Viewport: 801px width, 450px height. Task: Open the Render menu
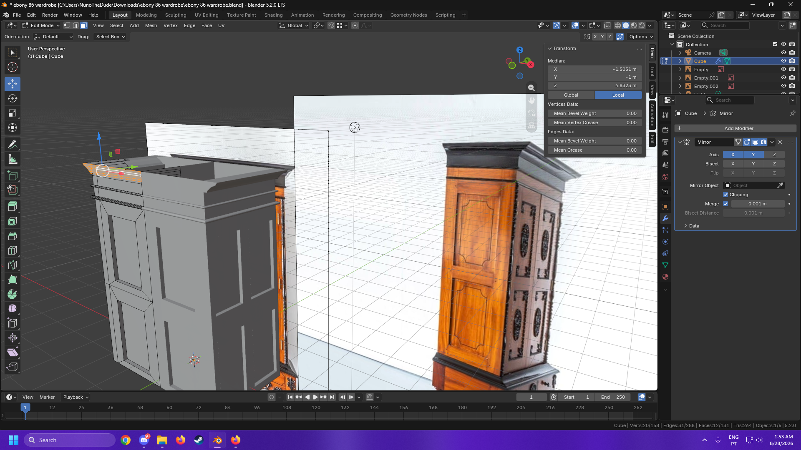[50, 15]
